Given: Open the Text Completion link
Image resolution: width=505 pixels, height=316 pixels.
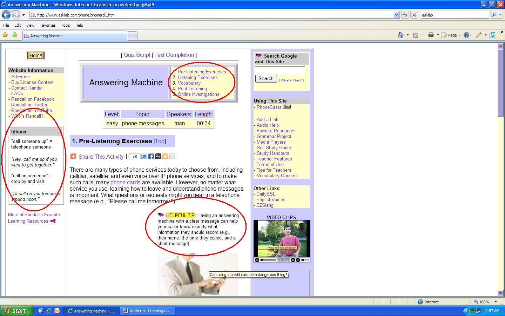Looking at the screenshot, I should pyautogui.click(x=174, y=55).
